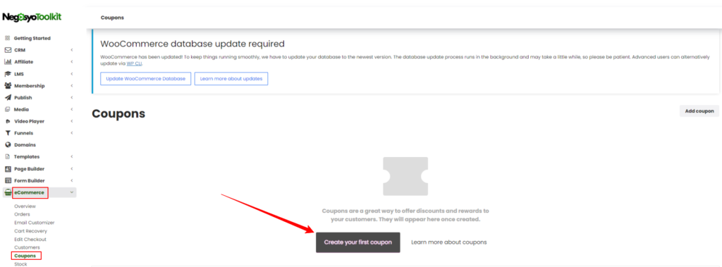722x267 pixels.
Task: Open the Email Customizer submenu item
Action: [x=34, y=223]
